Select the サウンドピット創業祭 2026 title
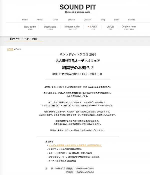Screen dimensions: 150x175 pos(78,55)
